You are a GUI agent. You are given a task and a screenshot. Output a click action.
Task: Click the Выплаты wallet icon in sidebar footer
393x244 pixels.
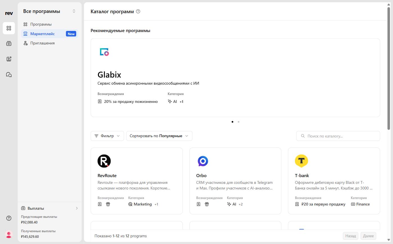pos(23,208)
